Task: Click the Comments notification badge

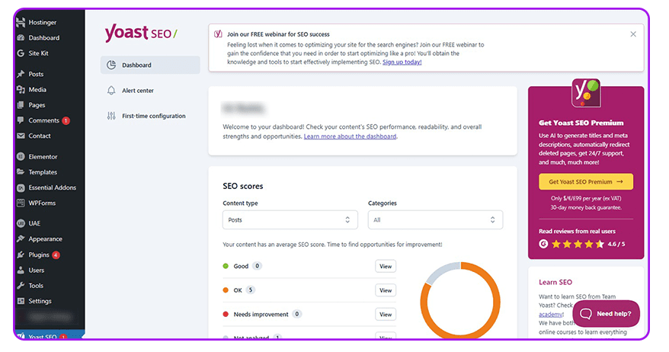Action: (x=66, y=120)
